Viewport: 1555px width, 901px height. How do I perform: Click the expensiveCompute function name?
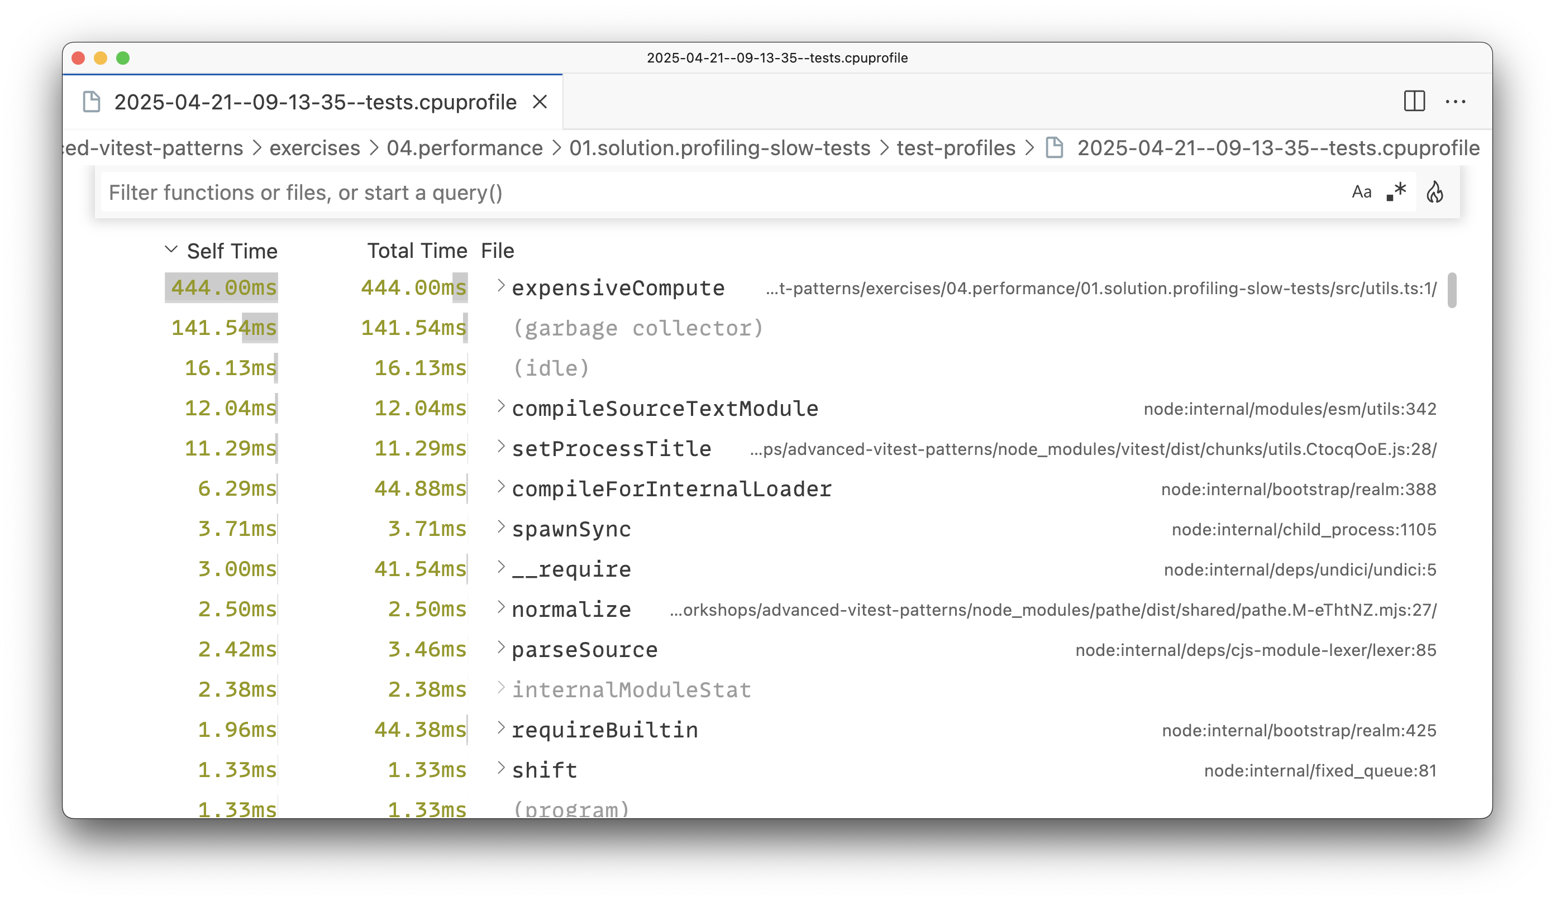(618, 288)
